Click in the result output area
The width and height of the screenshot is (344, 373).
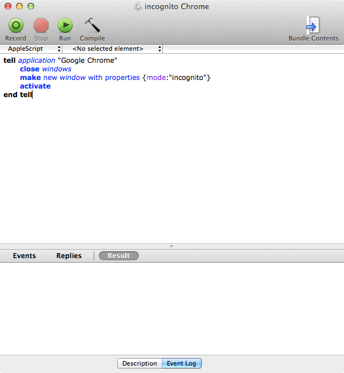[x=172, y=308]
